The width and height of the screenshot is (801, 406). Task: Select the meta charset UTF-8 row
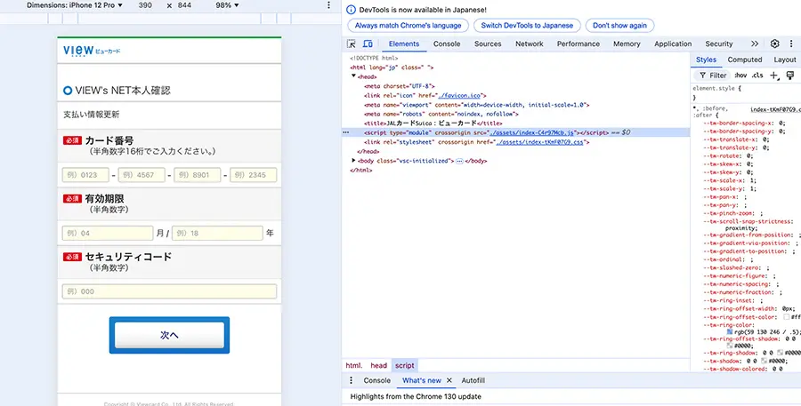tap(399, 87)
